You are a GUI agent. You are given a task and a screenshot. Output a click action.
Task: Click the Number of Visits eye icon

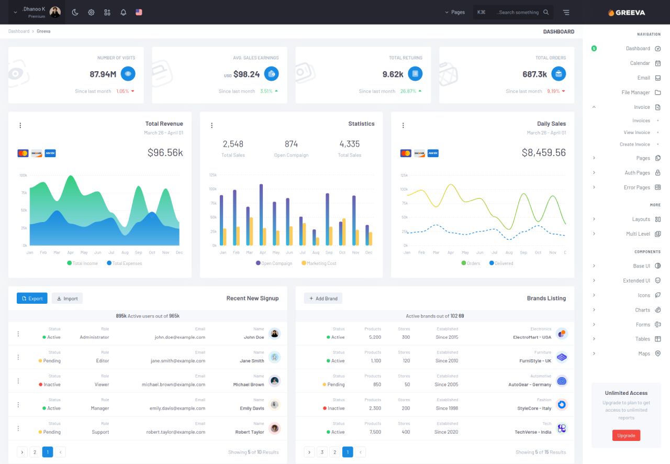(x=128, y=74)
